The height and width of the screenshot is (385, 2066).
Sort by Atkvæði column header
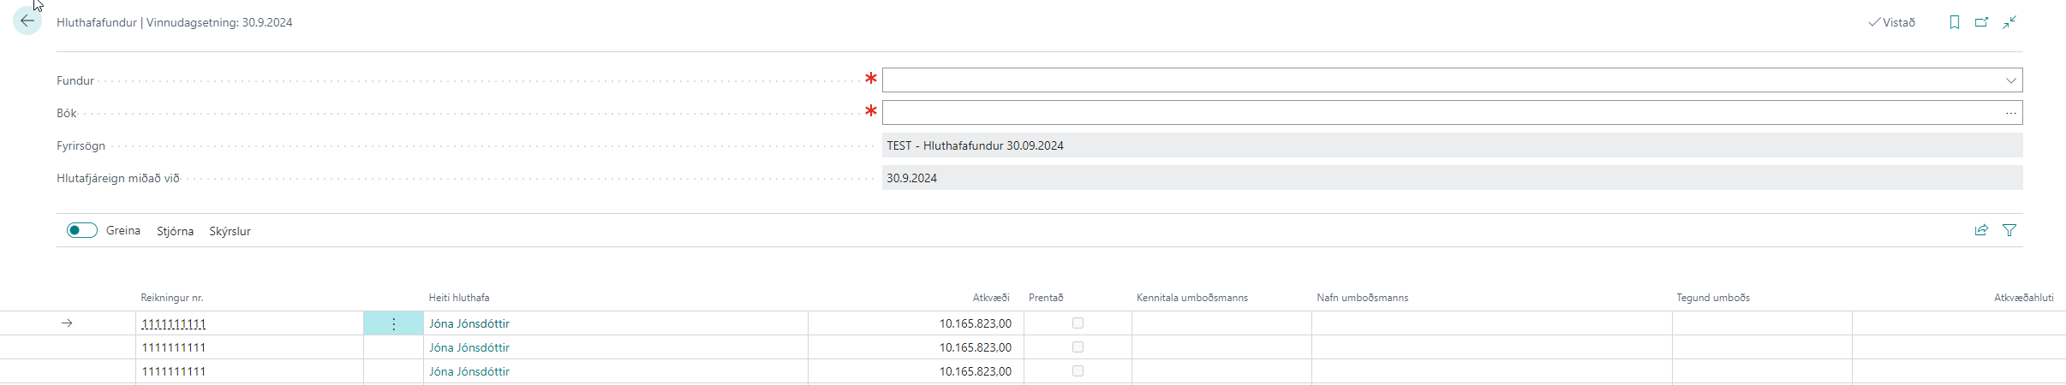click(990, 298)
